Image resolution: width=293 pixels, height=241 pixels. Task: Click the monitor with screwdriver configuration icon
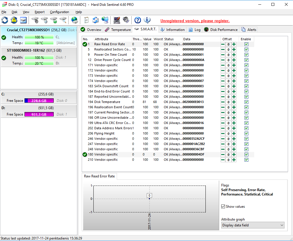[x=117, y=20]
